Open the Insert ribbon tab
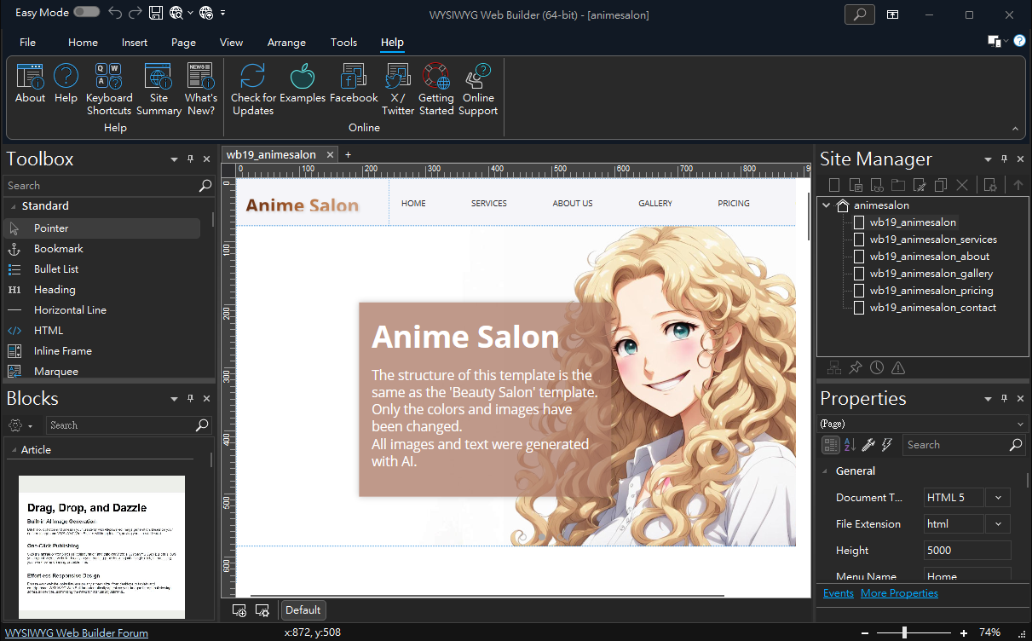 point(135,43)
